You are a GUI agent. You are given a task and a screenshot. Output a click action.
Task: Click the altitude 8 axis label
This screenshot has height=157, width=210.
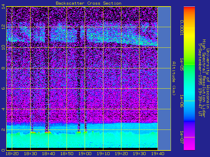3,68
